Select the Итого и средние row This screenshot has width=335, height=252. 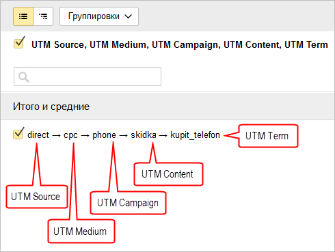point(167,107)
